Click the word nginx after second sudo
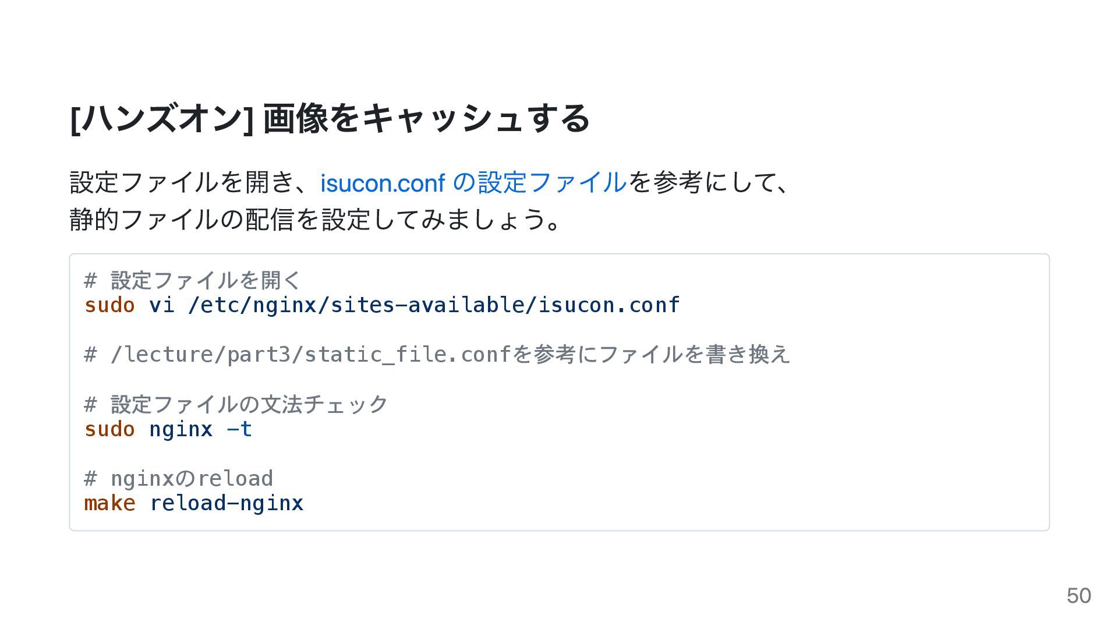 click(181, 429)
